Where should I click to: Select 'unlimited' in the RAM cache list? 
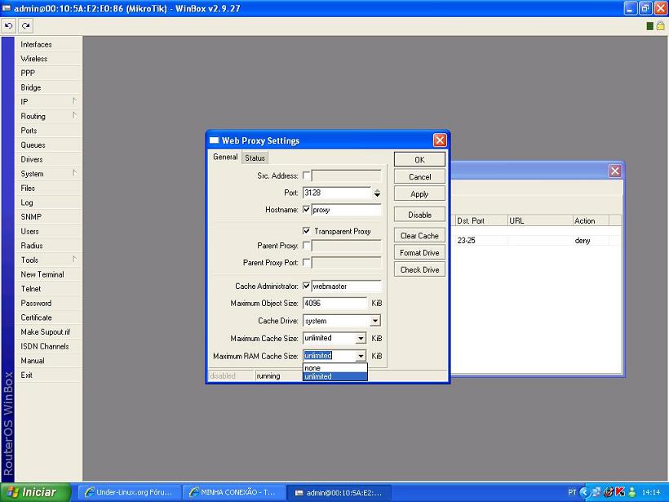(x=335, y=376)
